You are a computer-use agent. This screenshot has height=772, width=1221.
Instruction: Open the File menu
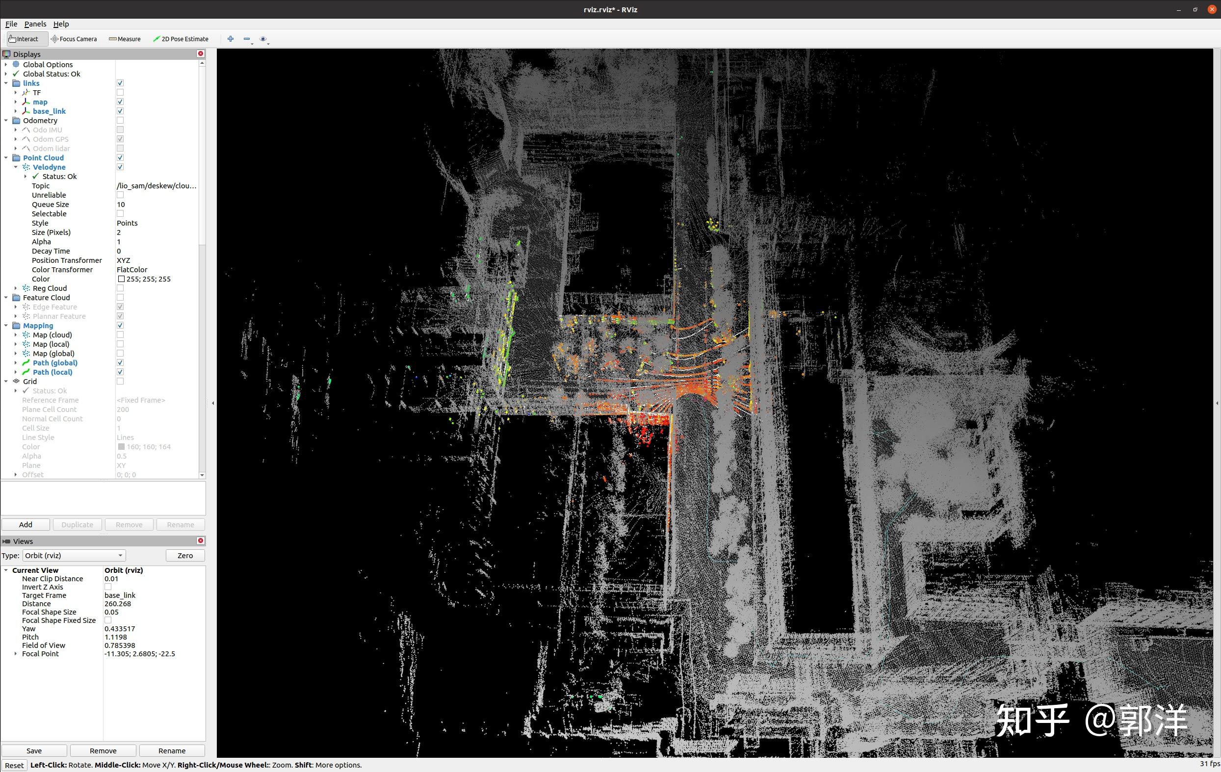pos(11,24)
